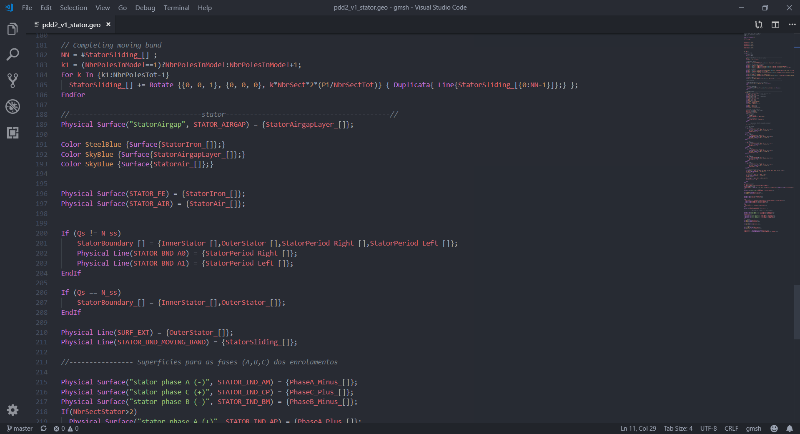The image size is (800, 434).
Task: Open the Extensions view
Action: click(x=13, y=133)
